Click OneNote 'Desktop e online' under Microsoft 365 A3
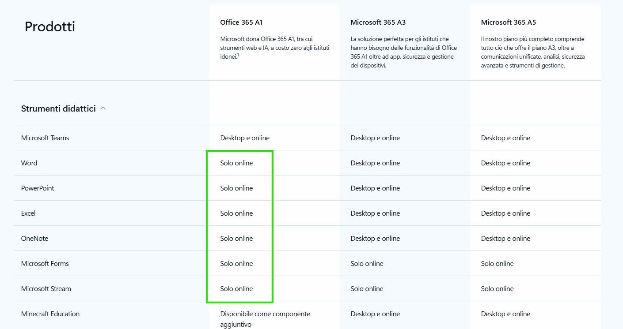623x329 pixels. pyautogui.click(x=375, y=239)
